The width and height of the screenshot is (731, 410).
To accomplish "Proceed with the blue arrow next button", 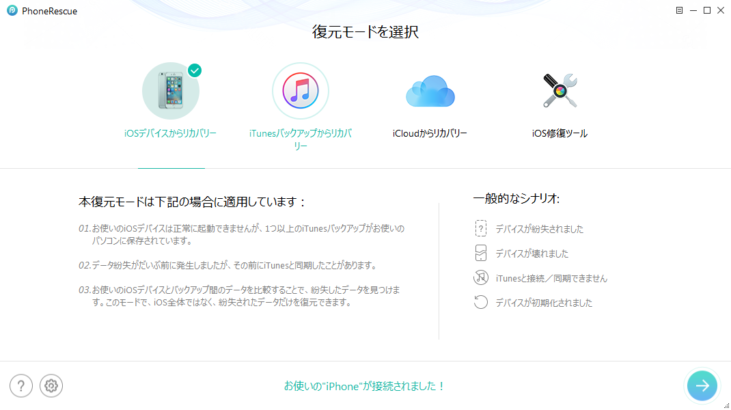I will [702, 385].
